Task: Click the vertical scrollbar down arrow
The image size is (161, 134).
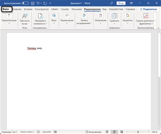Action: point(159,128)
